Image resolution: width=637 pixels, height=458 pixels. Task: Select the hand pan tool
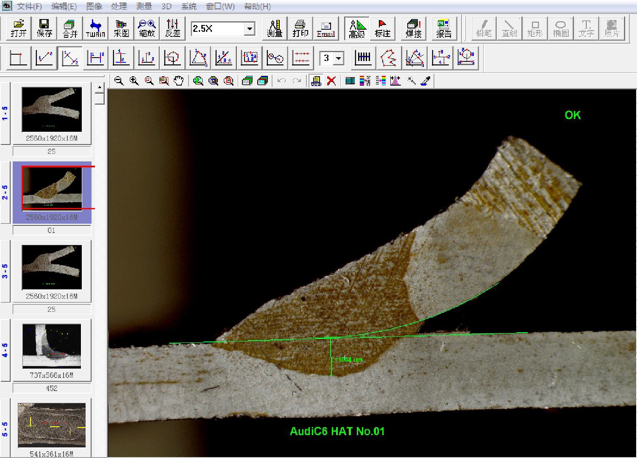[x=179, y=80]
